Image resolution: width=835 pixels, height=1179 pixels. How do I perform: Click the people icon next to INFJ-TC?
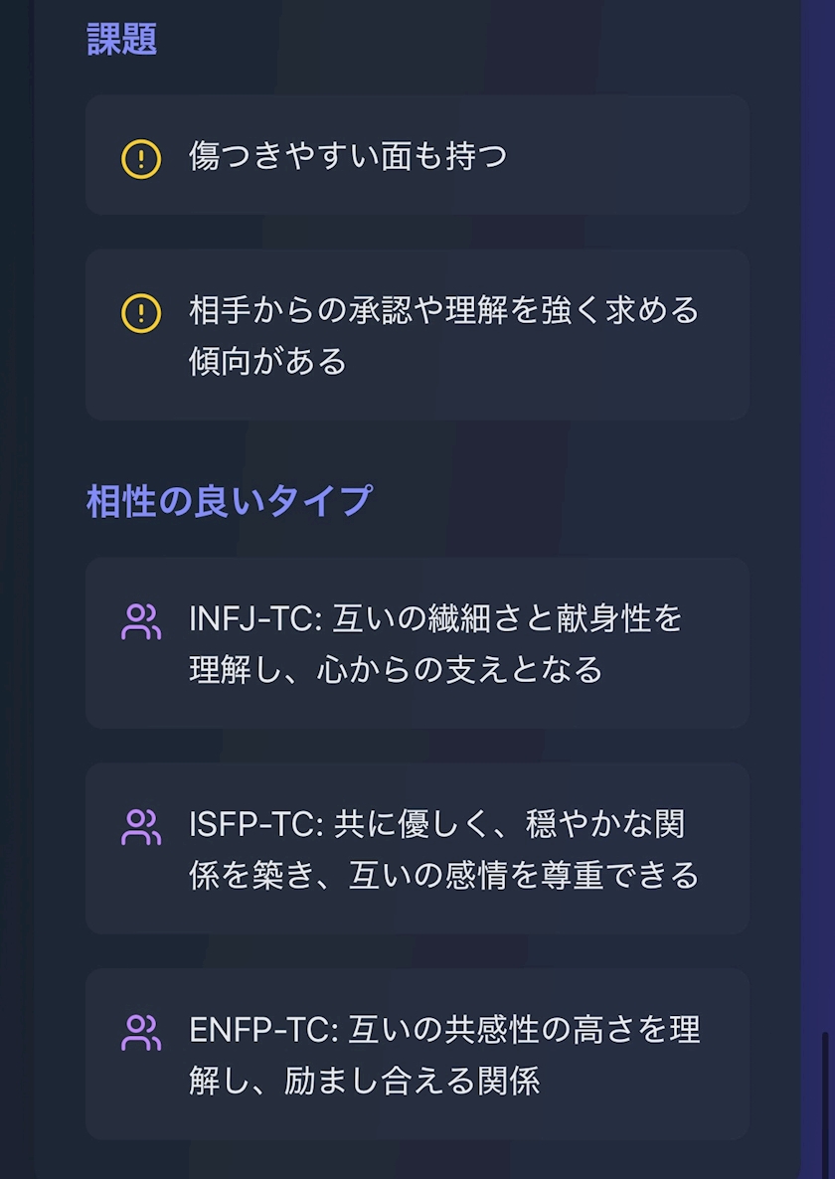coord(141,622)
